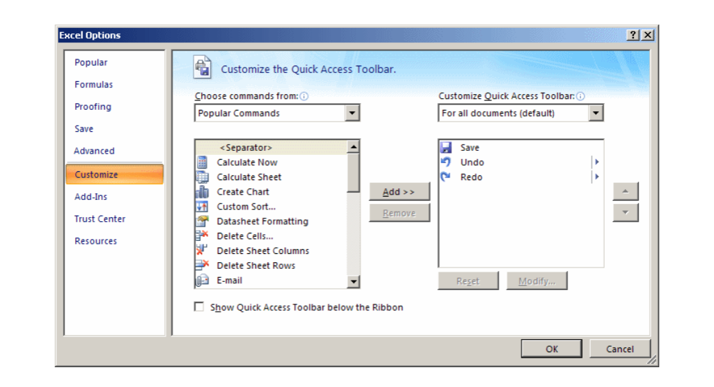
Task: Click the Cancel button
Action: point(620,349)
